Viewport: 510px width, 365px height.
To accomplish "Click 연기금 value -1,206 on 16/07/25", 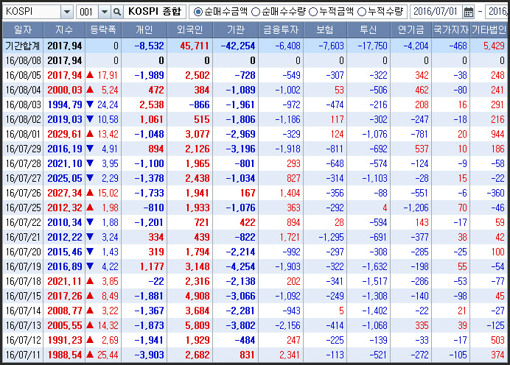I will 416,208.
